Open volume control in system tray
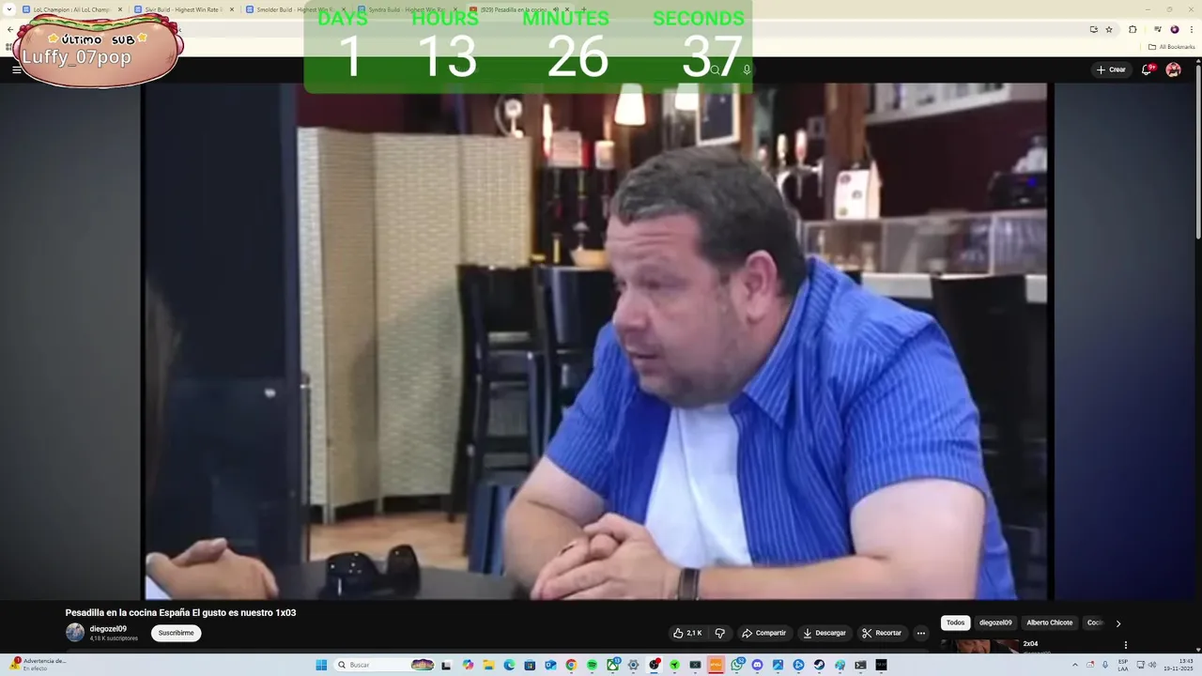This screenshot has width=1202, height=676. (1151, 665)
